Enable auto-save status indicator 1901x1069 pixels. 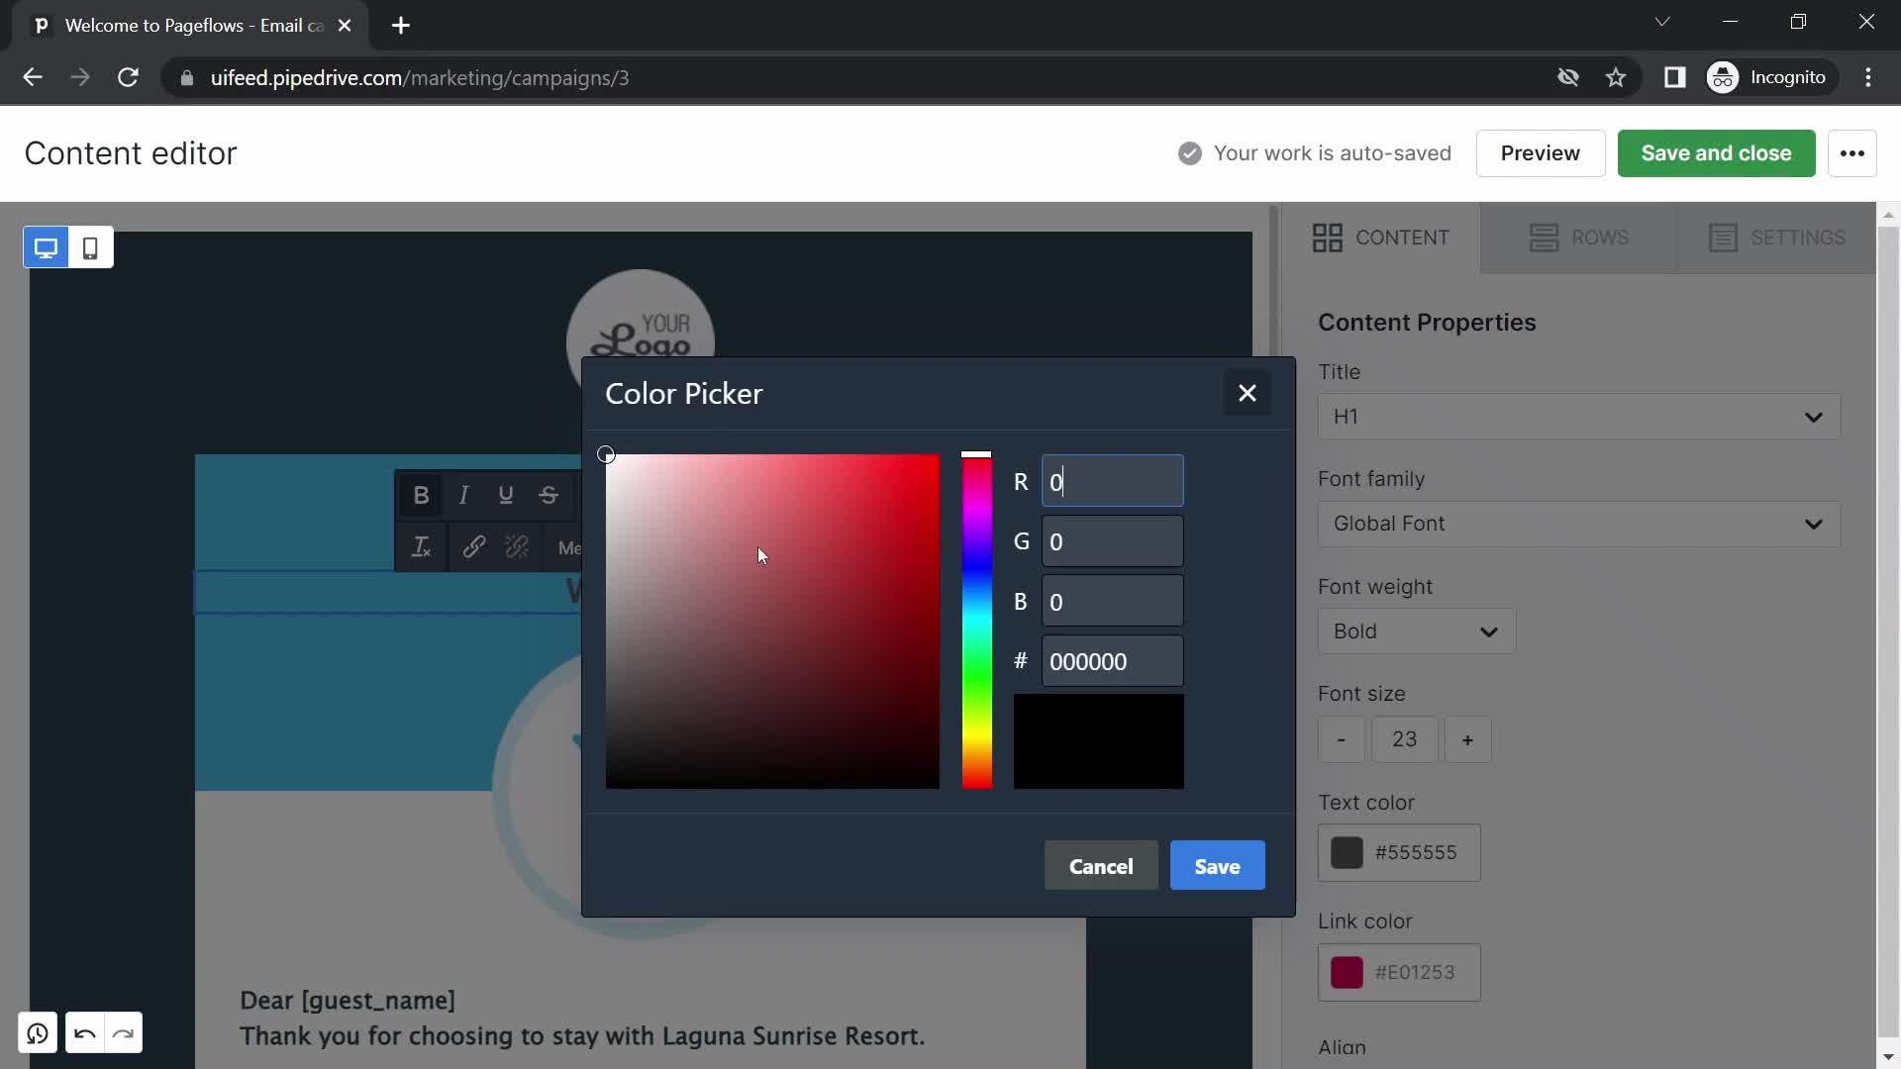pos(1318,154)
